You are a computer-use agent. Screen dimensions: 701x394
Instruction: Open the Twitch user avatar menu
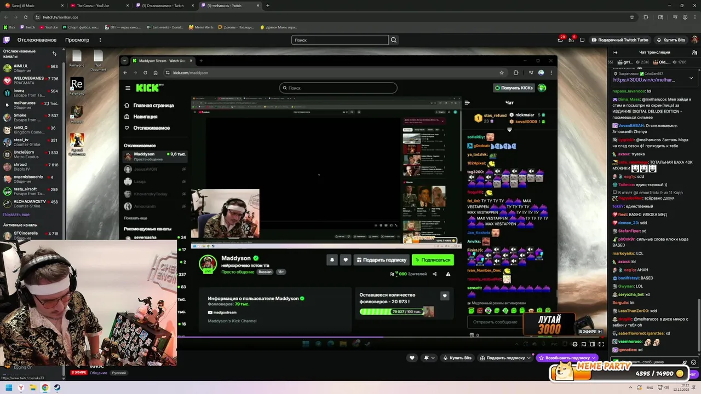point(694,40)
